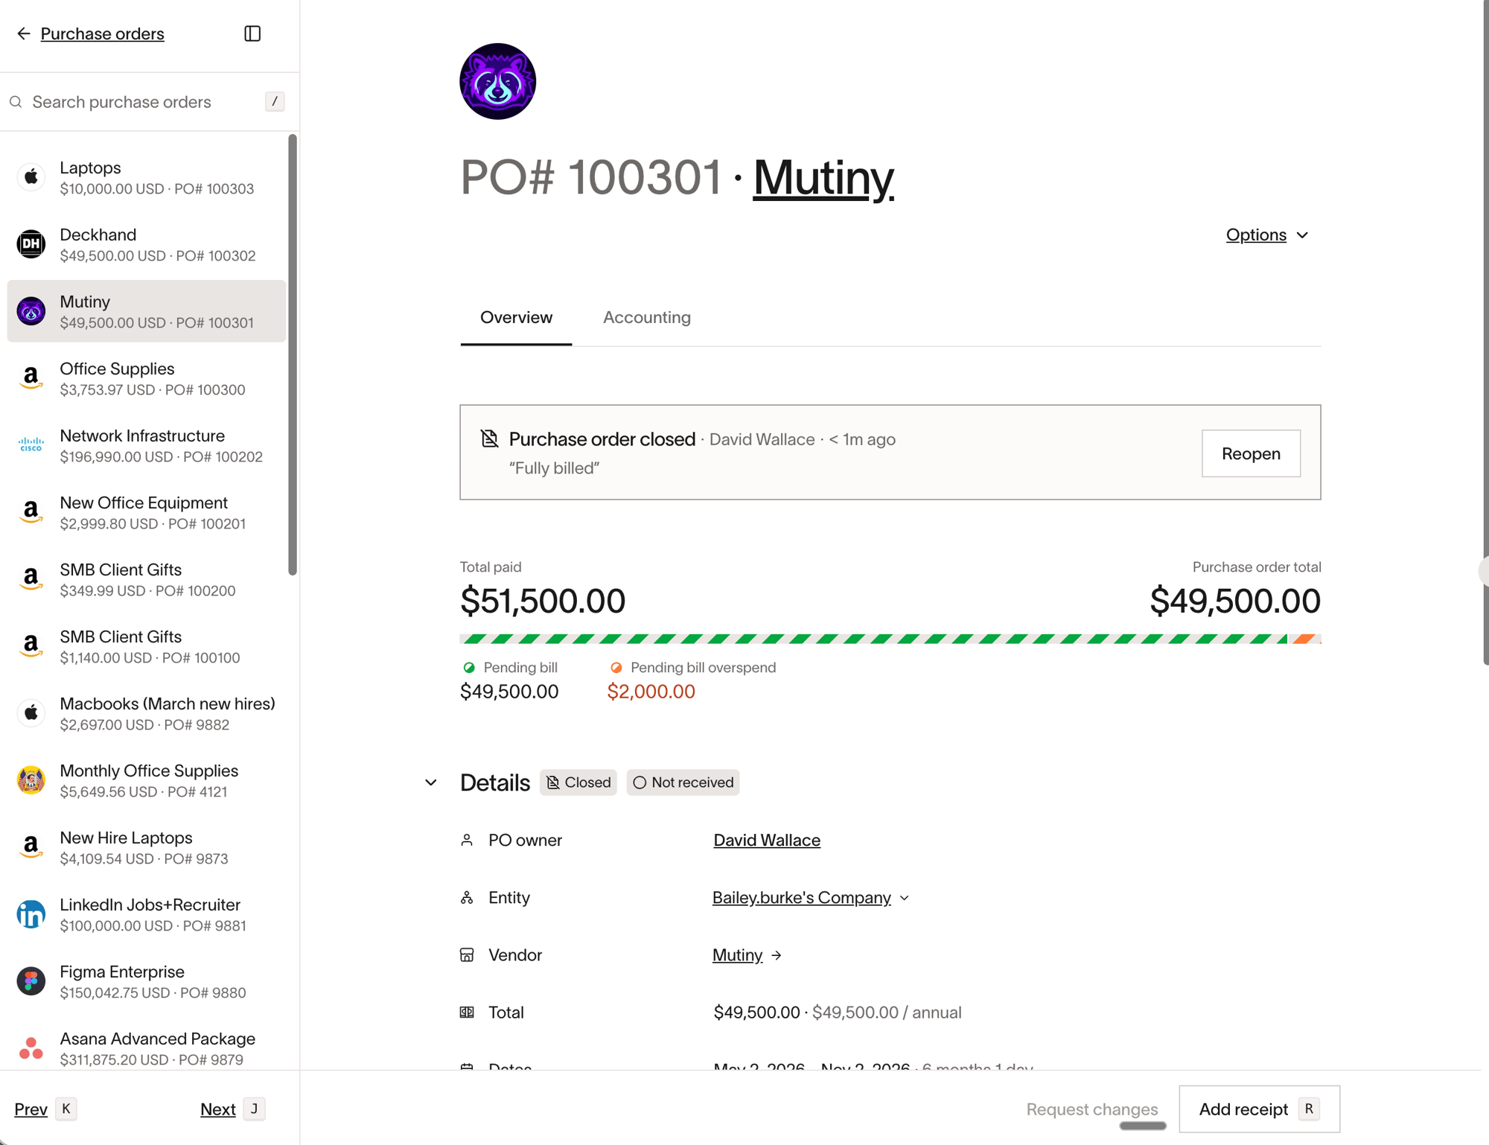This screenshot has height=1145, width=1489.
Task: Click the arrow next to Mutiny vendor link
Action: point(777,955)
